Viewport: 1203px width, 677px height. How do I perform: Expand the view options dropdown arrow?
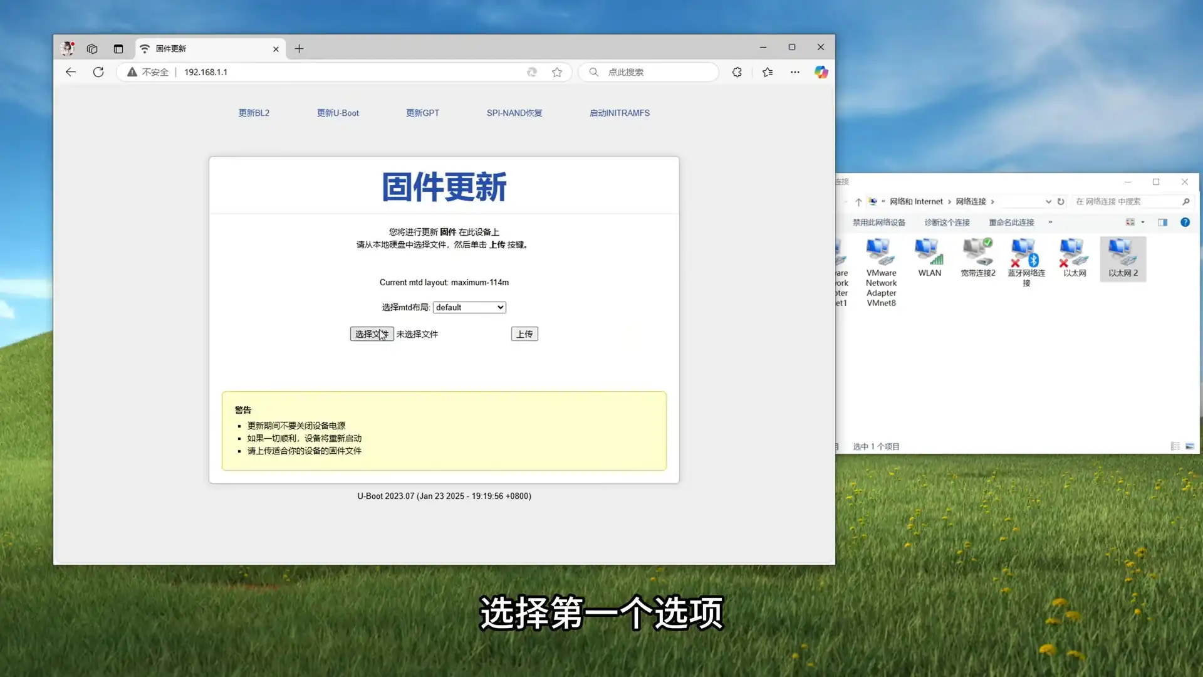pyautogui.click(x=1143, y=222)
